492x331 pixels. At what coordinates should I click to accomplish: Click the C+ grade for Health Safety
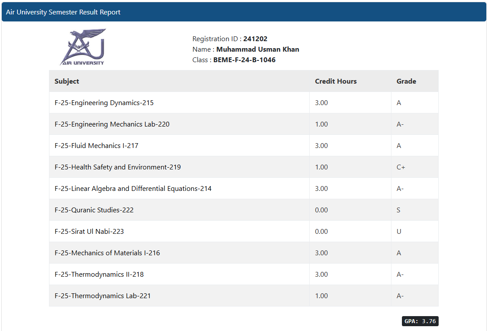tap(401, 167)
